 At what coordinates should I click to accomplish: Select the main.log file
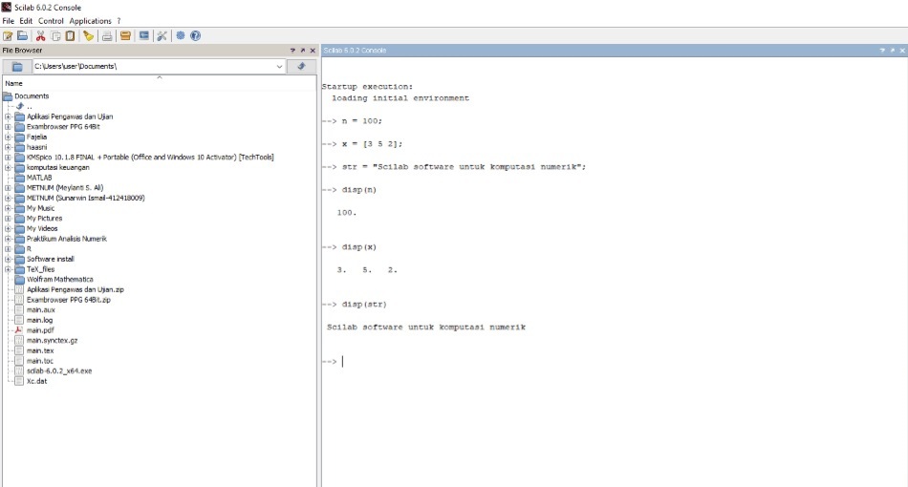click(x=39, y=321)
